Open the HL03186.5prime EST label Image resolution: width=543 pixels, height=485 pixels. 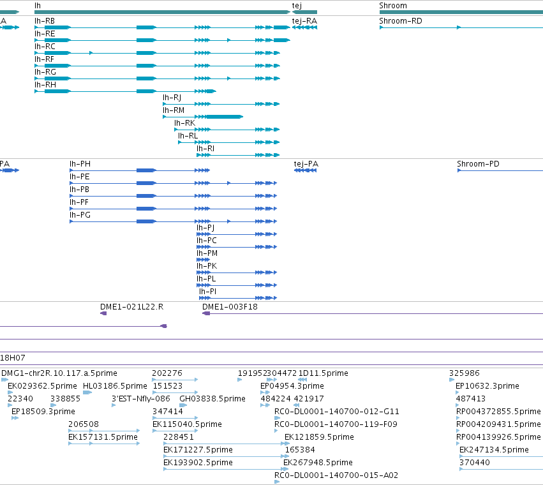[115, 386]
